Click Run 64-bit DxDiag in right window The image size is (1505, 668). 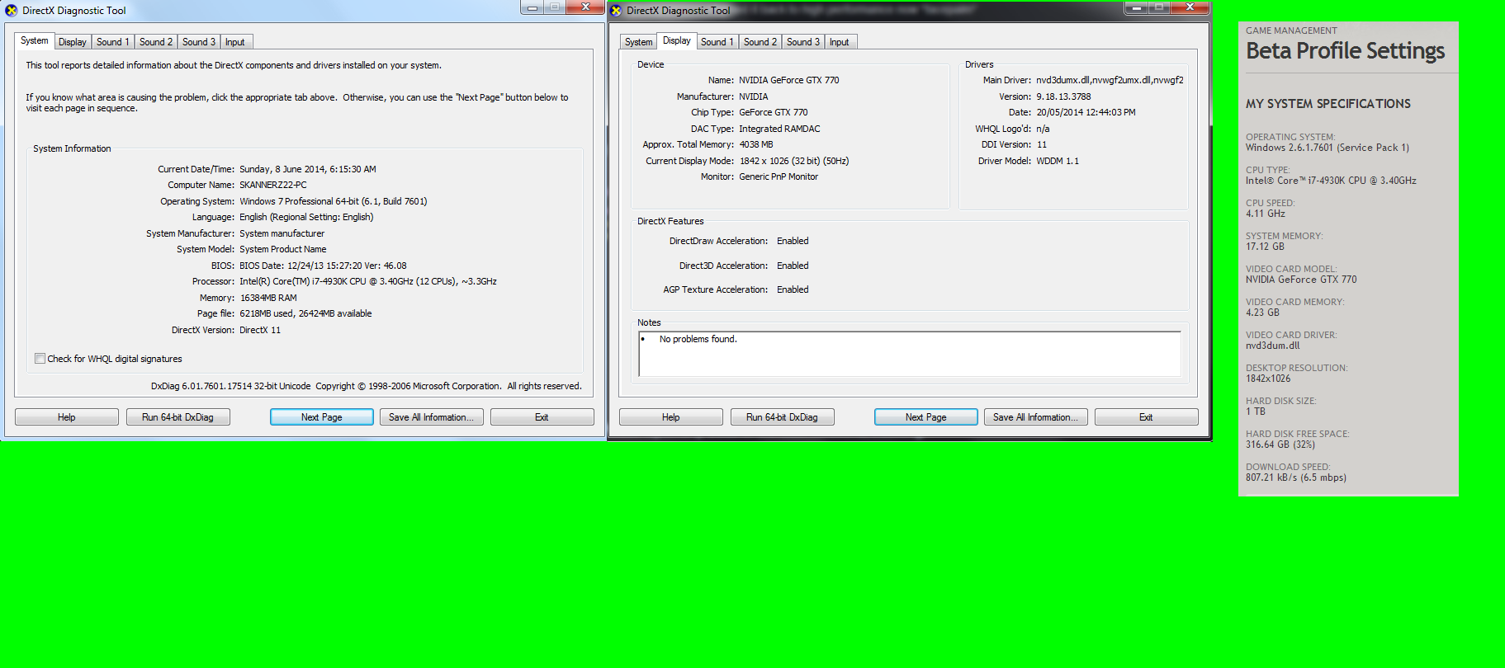(x=782, y=417)
